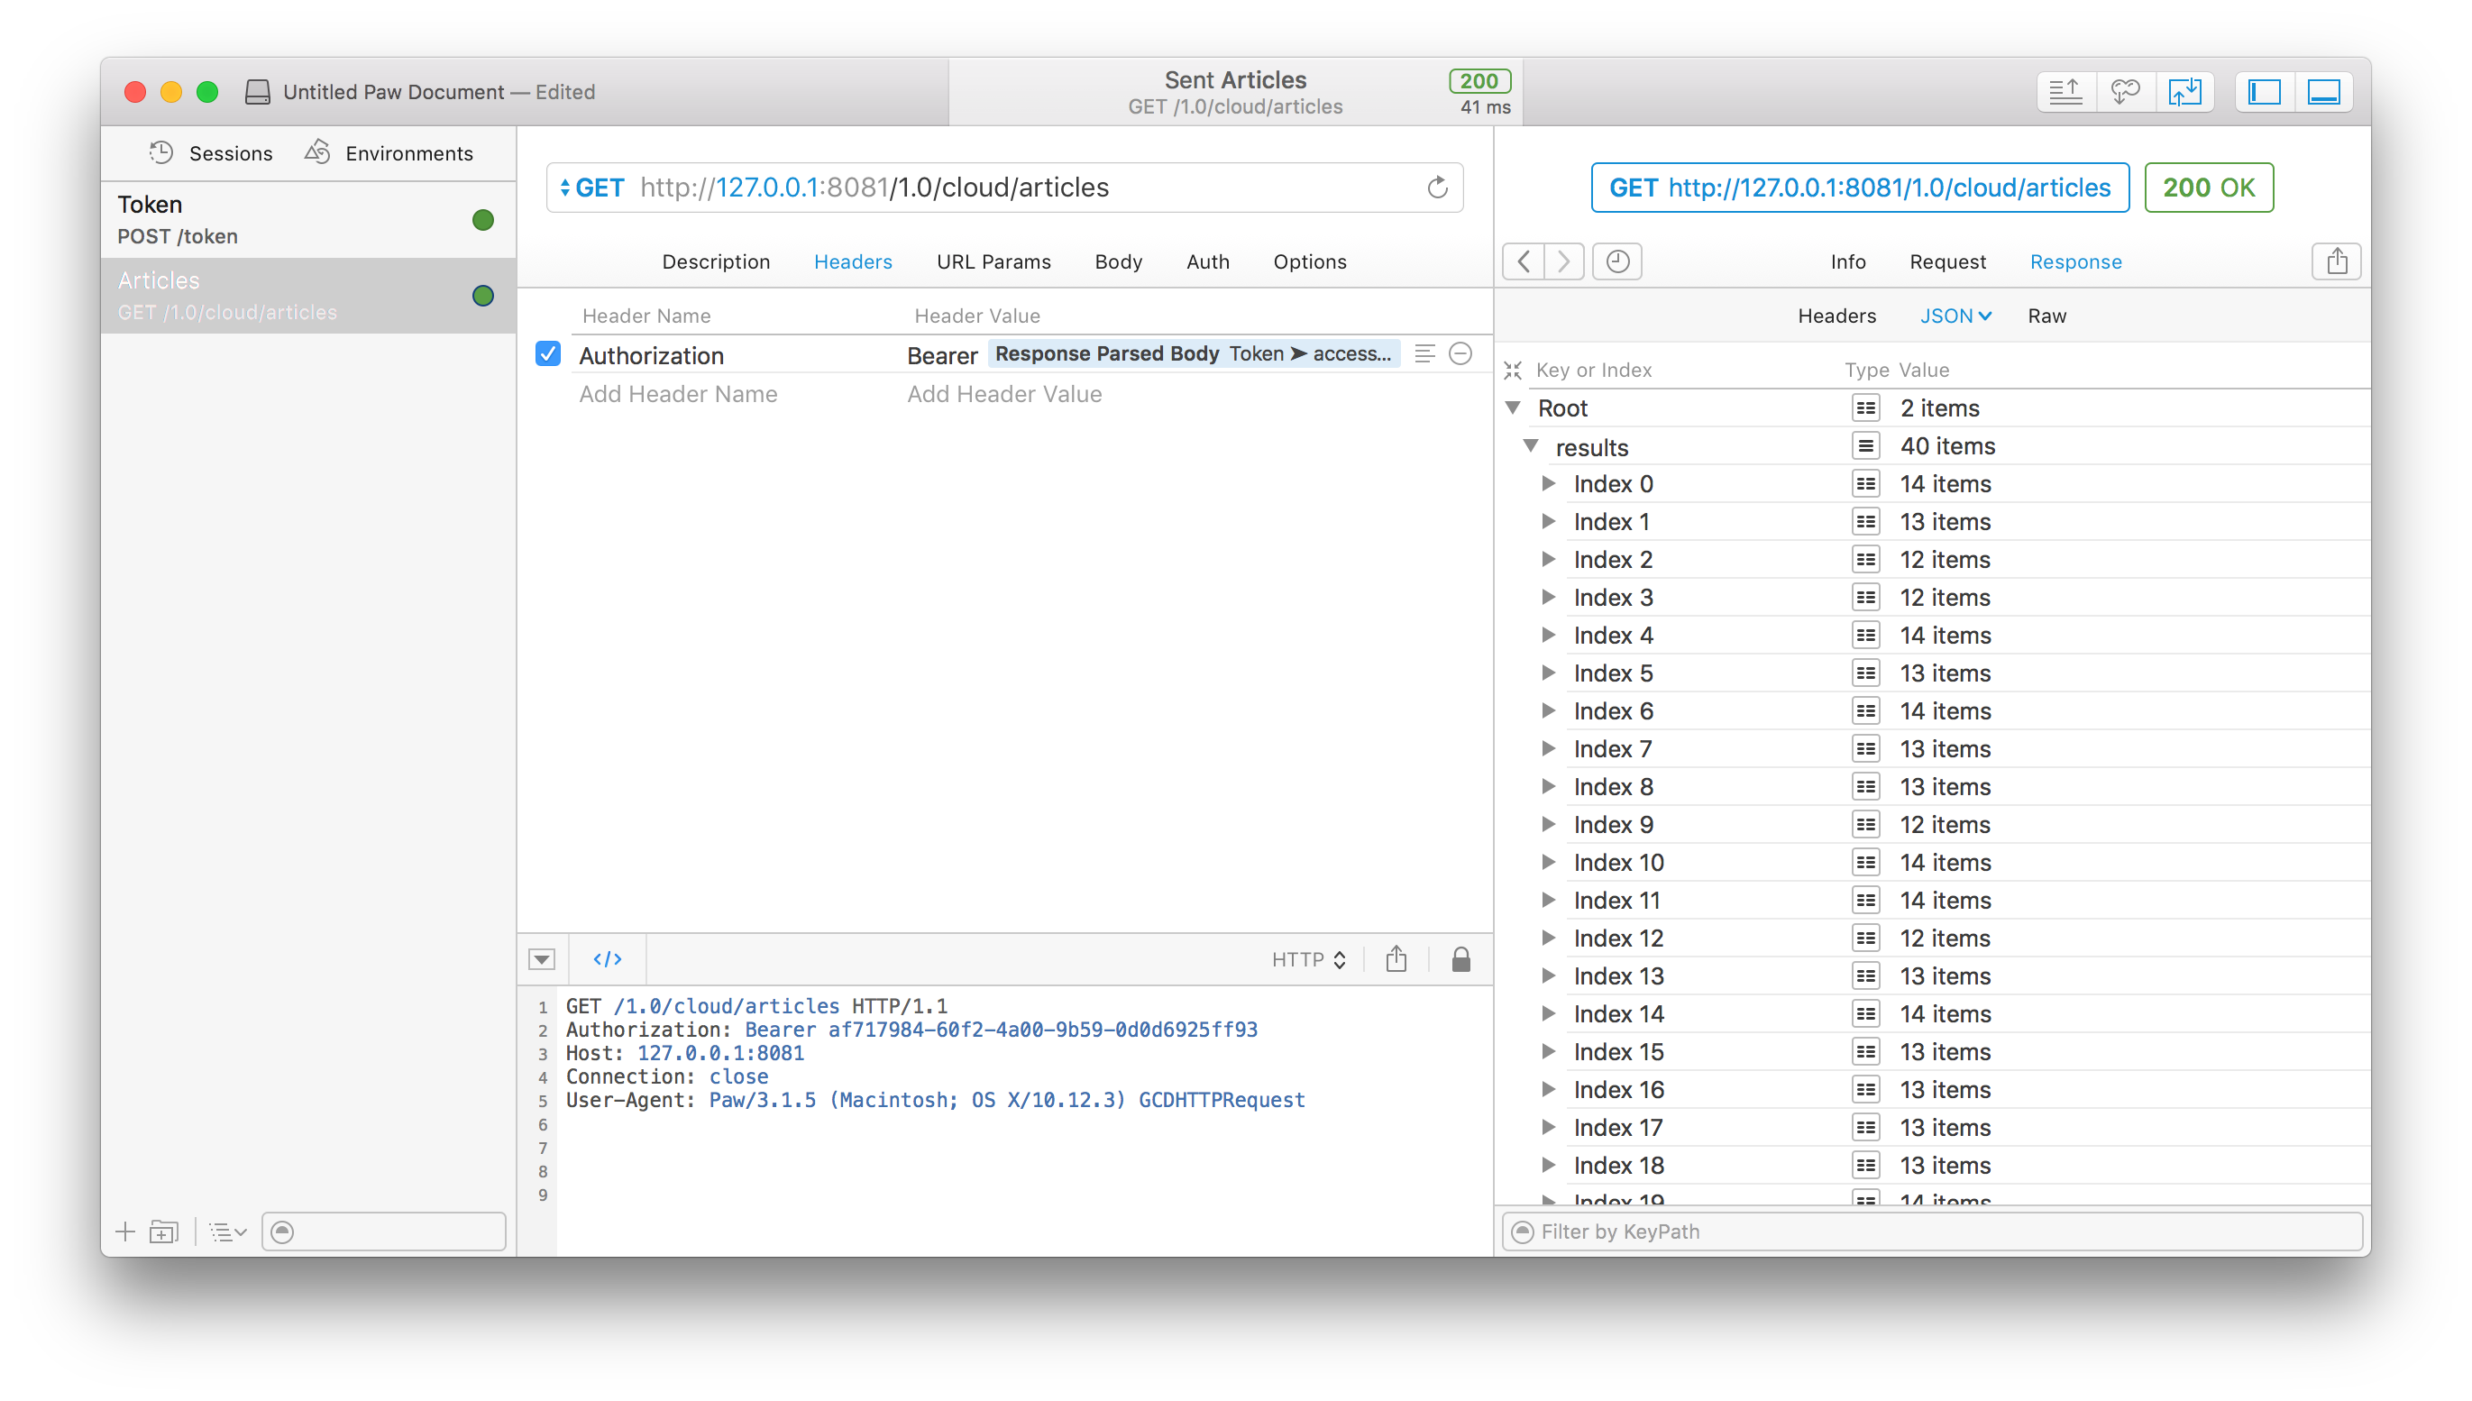
Task: Toggle the left sidebar layout icon
Action: click(2264, 92)
